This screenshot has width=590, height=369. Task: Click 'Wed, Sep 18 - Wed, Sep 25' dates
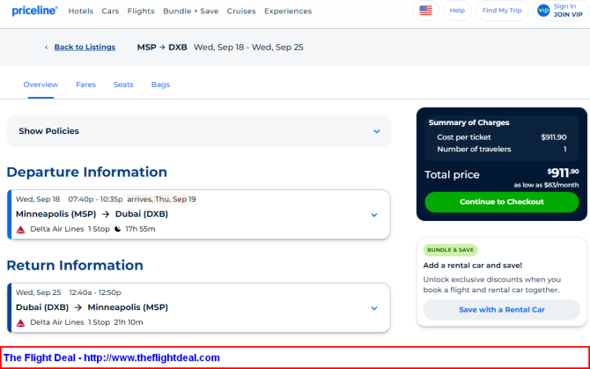248,48
